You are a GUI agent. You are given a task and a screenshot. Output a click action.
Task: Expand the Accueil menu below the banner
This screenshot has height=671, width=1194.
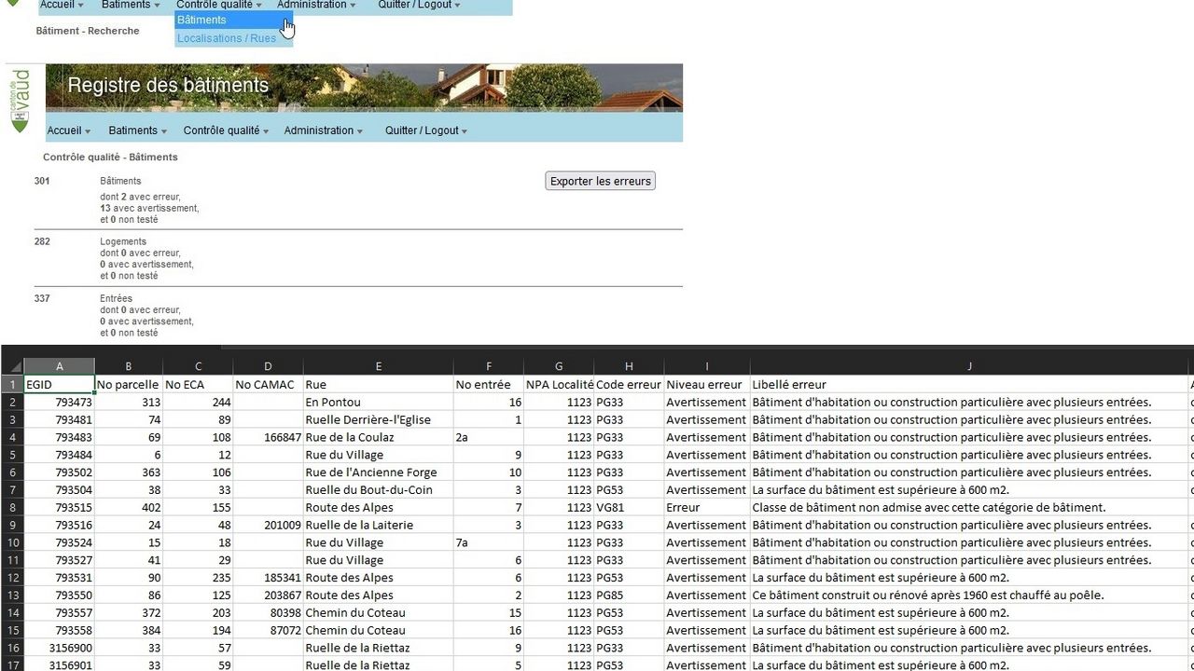69,130
